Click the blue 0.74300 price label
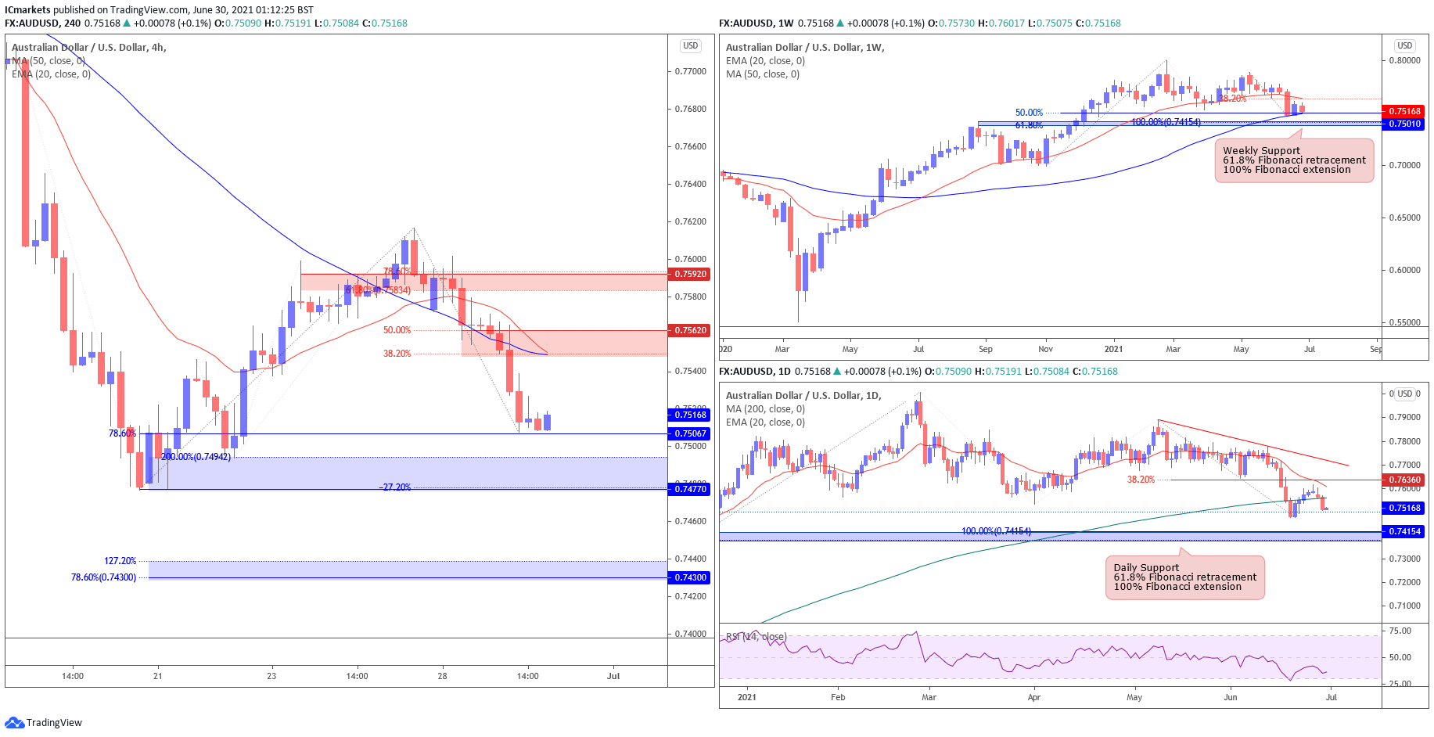 [690, 578]
